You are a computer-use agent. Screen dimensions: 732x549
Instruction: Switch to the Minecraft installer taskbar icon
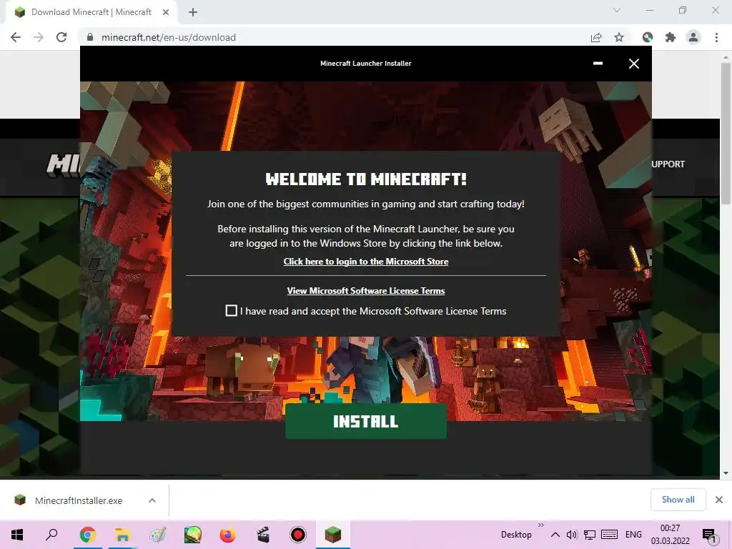pyautogui.click(x=333, y=535)
